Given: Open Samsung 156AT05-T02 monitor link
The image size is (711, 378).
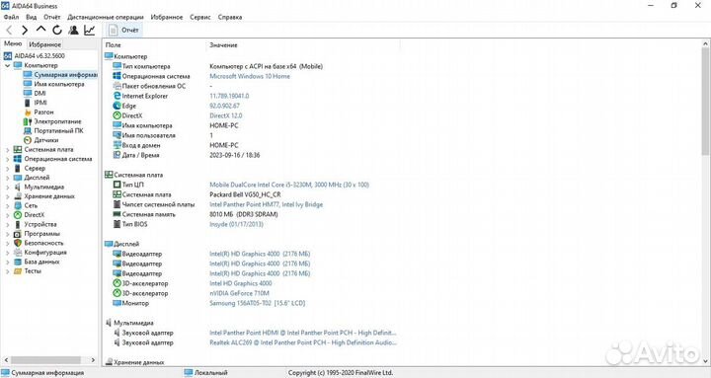Looking at the screenshot, I should pos(257,303).
